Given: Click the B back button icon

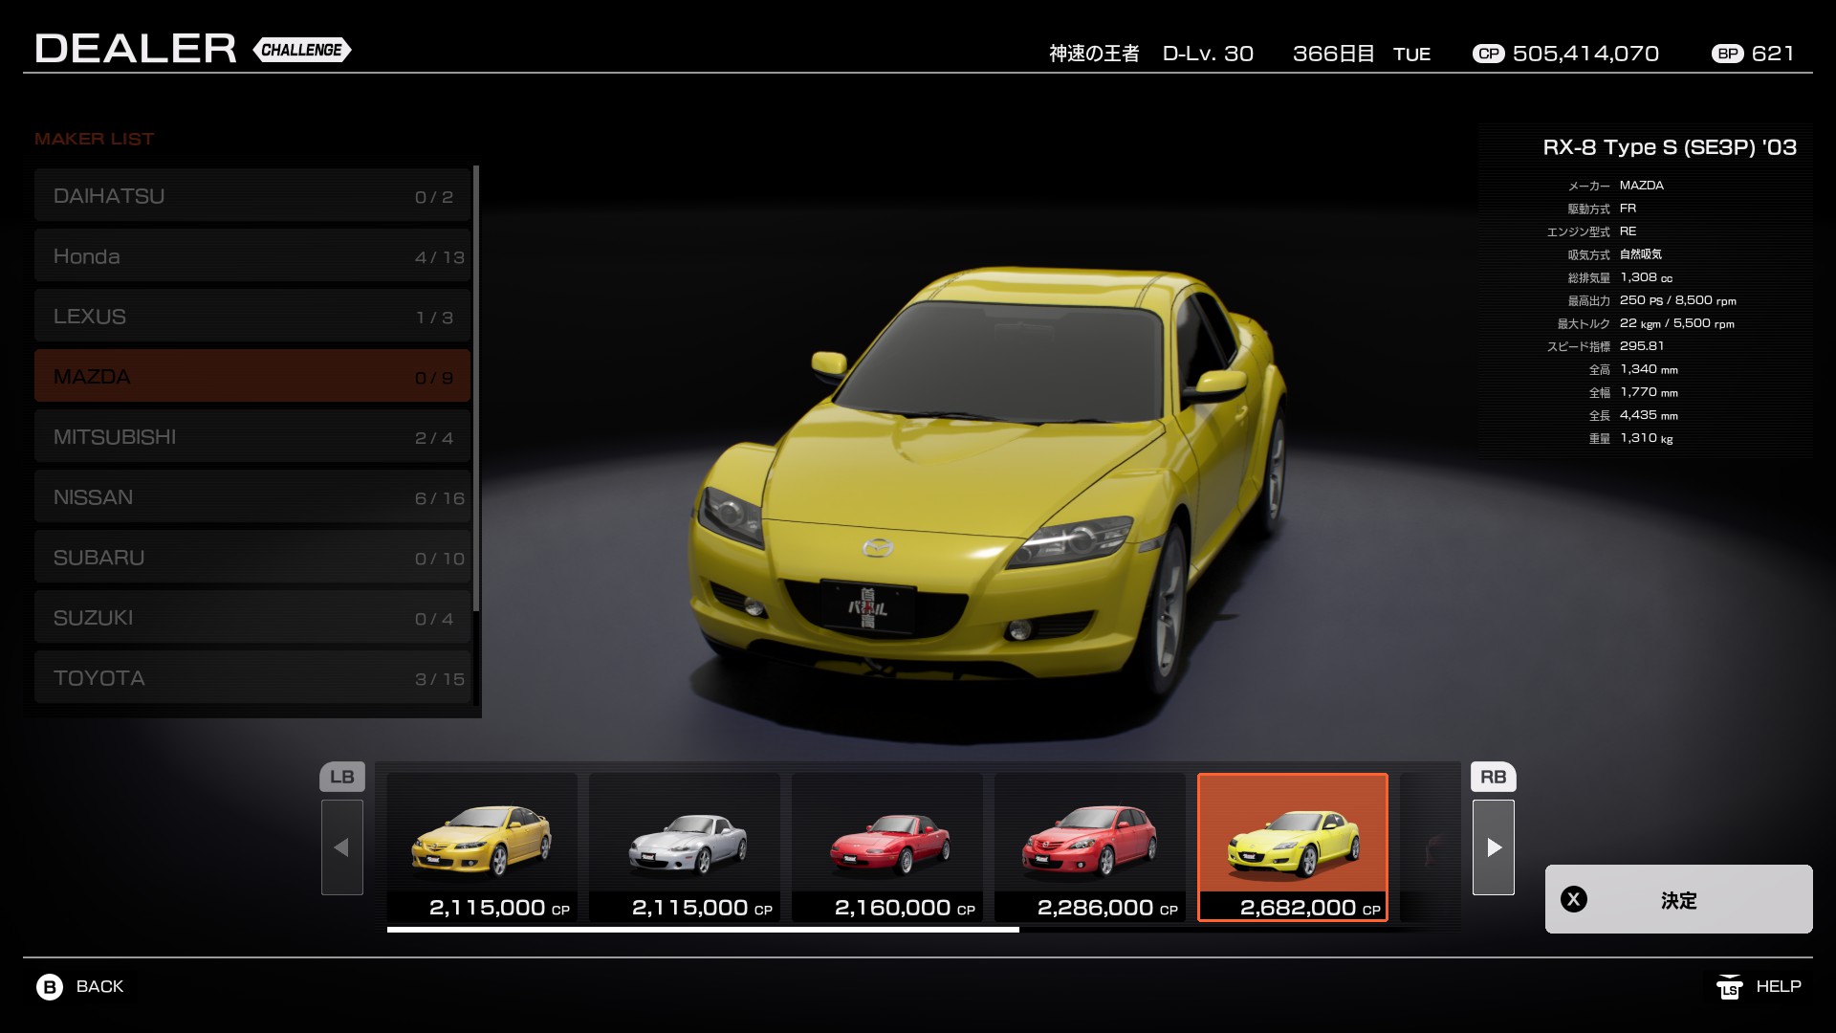Looking at the screenshot, I should click(50, 986).
